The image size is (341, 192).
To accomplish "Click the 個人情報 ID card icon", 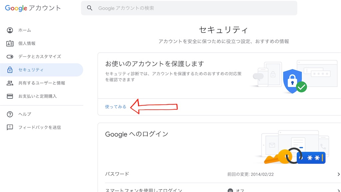I will pyautogui.click(x=10, y=44).
